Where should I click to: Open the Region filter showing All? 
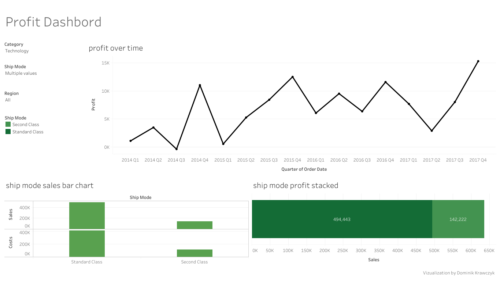pyautogui.click(x=8, y=100)
